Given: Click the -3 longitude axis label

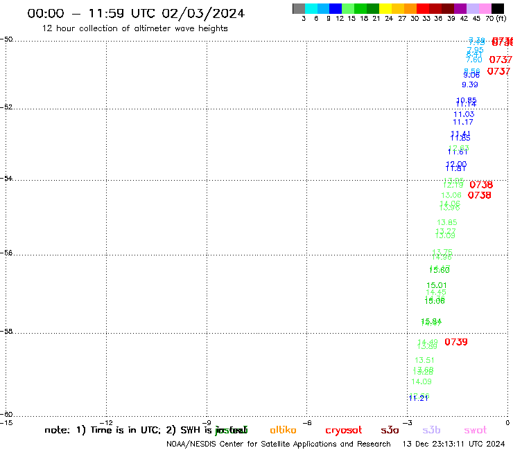Looking at the screenshot, I should point(407,422).
